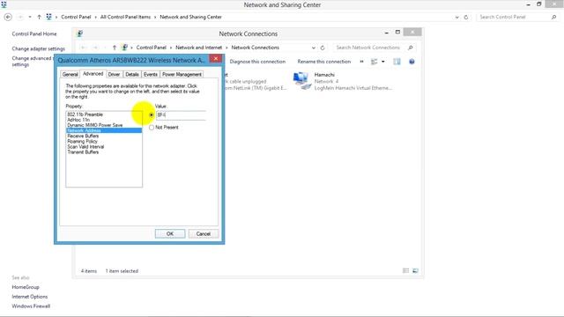The height and width of the screenshot is (317, 564).
Task: Show more toolbar commands chevron
Action: 361,62
